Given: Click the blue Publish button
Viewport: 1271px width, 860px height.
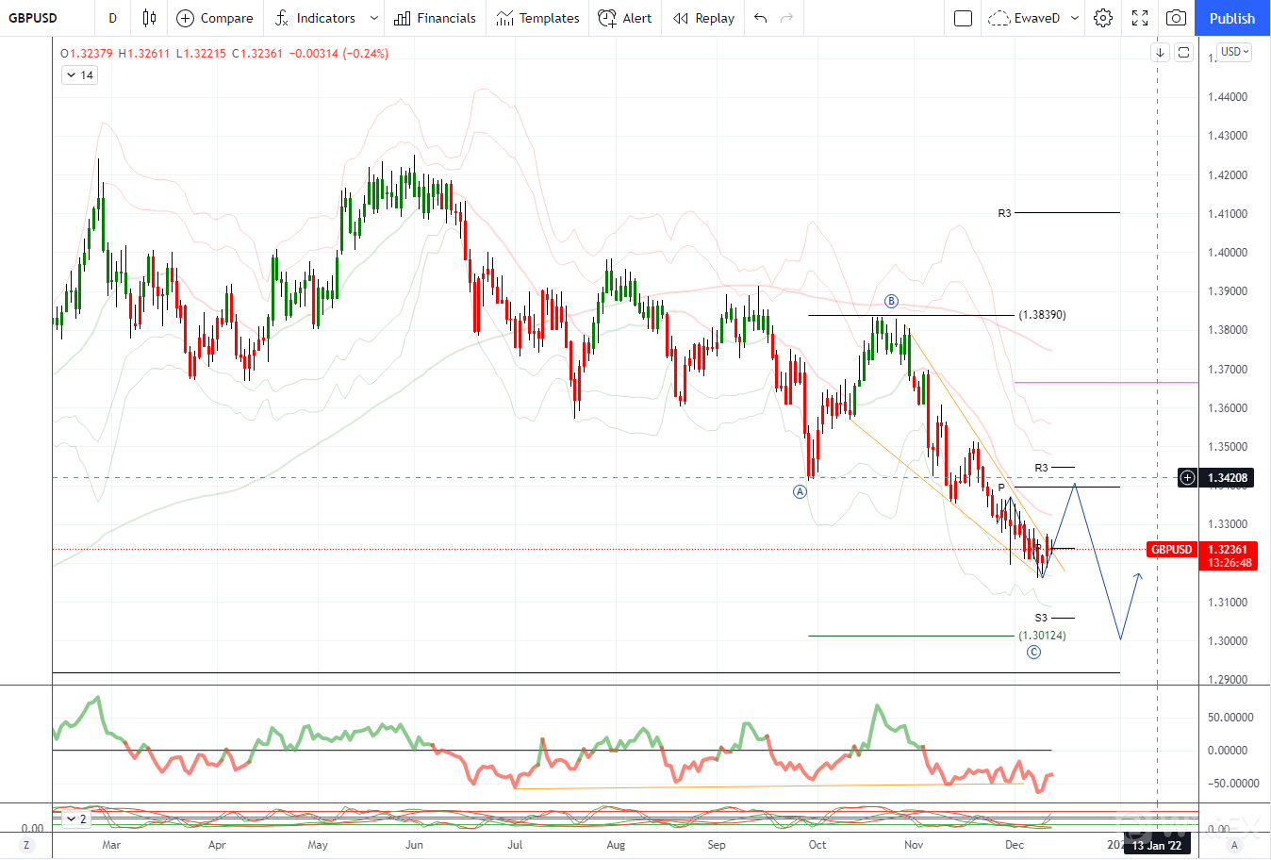Looking at the screenshot, I should click(1231, 18).
